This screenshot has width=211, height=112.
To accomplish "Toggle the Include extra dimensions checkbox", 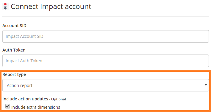I will [7, 106].
